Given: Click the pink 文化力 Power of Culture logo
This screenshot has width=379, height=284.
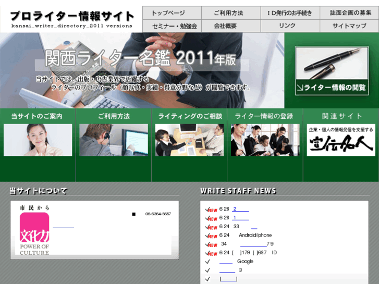Looking at the screenshot, I should 34,231.
